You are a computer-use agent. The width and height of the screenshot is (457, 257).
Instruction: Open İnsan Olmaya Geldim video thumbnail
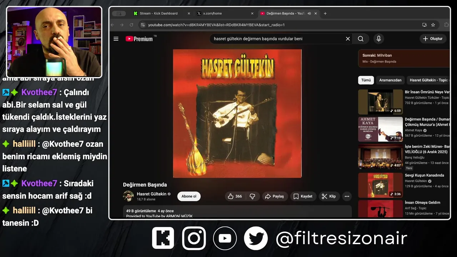click(x=380, y=209)
